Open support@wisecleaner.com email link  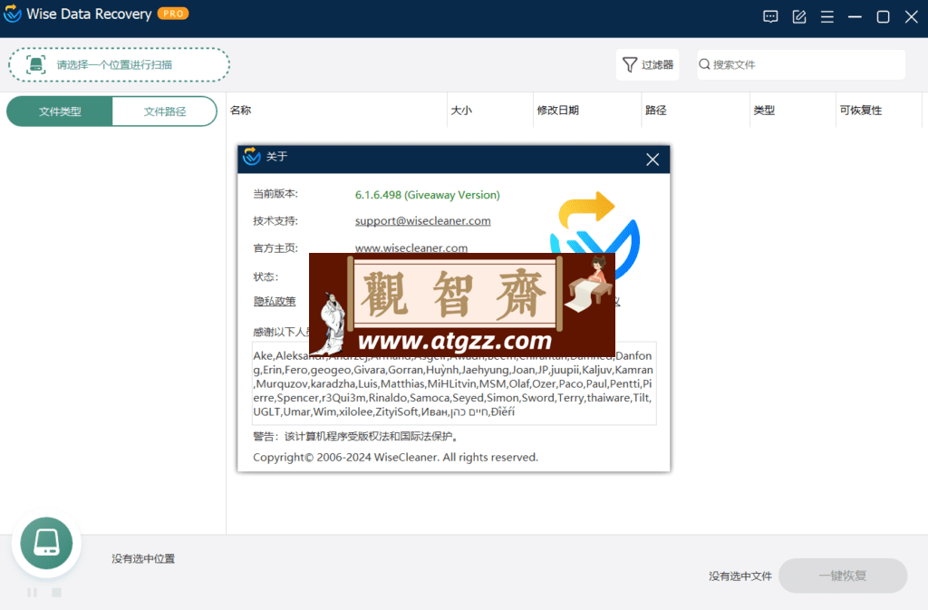422,220
